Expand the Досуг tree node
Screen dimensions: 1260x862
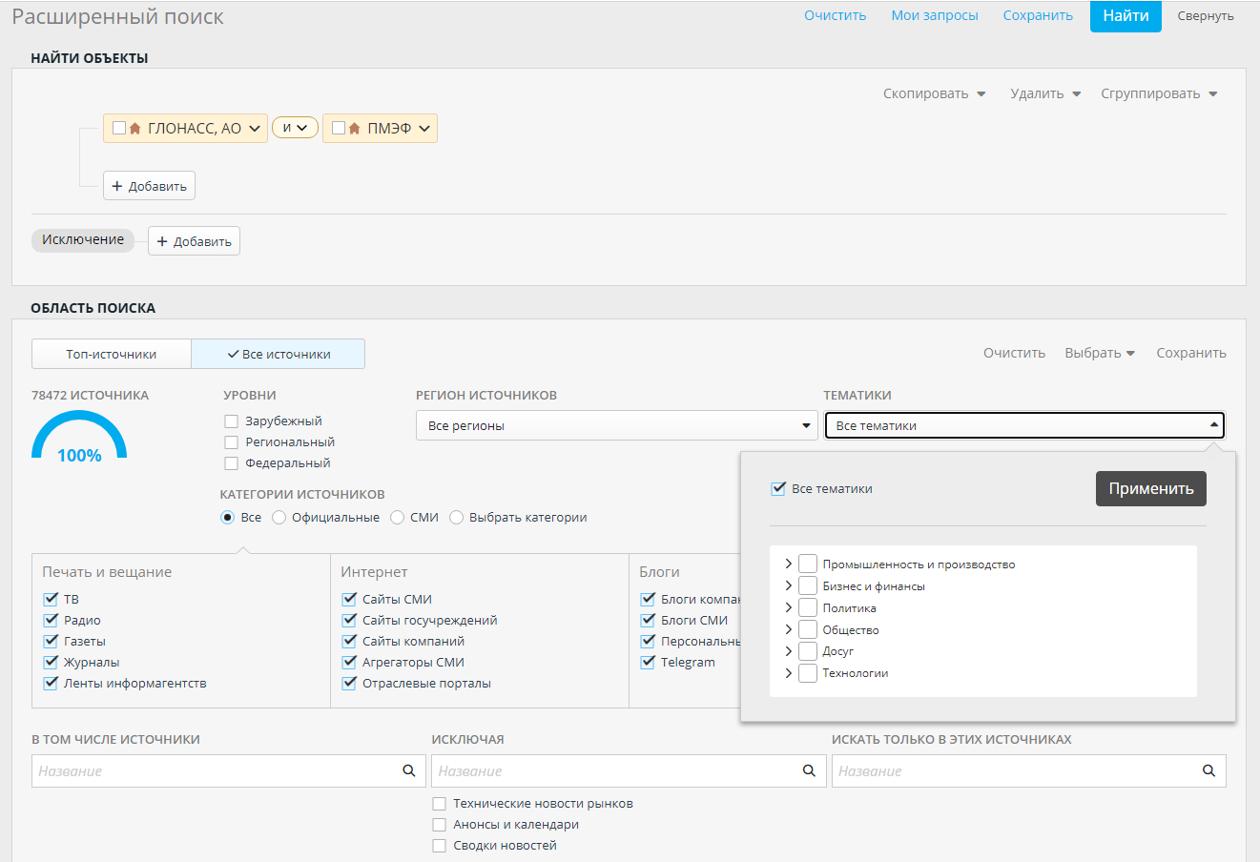click(x=788, y=651)
